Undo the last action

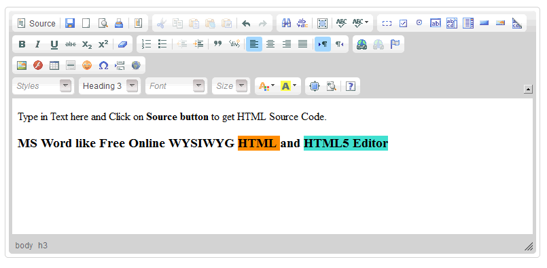pyautogui.click(x=246, y=23)
